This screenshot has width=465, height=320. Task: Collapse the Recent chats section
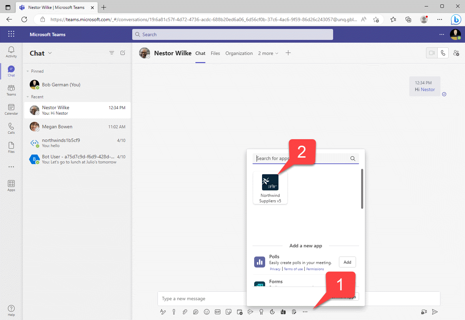[28, 97]
